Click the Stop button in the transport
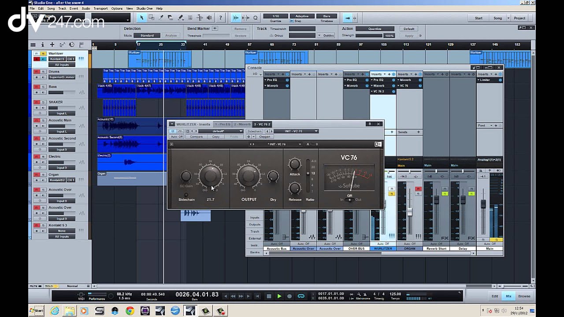Viewport: 564px width, 317px height. click(x=269, y=296)
